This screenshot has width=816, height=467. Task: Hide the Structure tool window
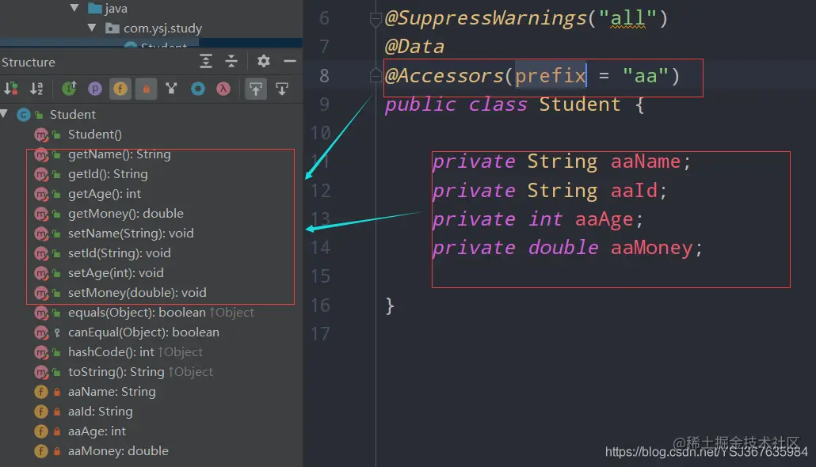[x=290, y=62]
